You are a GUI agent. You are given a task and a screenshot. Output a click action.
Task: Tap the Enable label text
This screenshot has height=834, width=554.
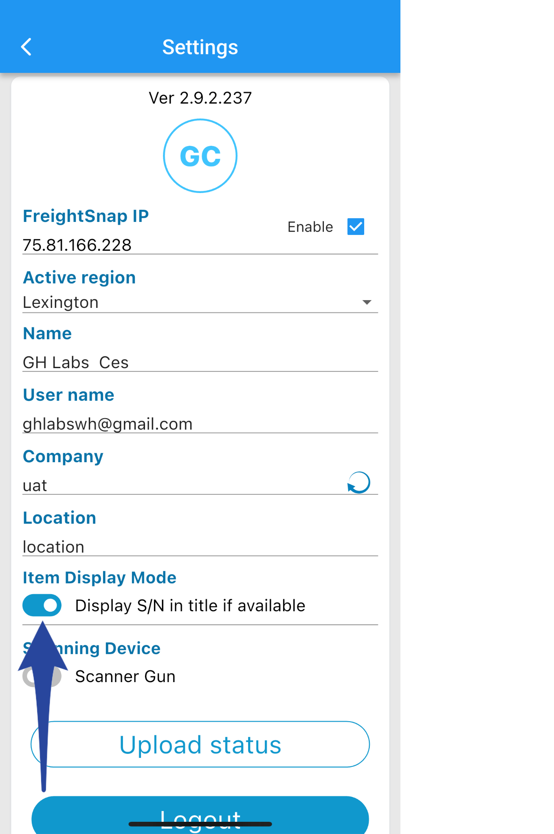[310, 227]
